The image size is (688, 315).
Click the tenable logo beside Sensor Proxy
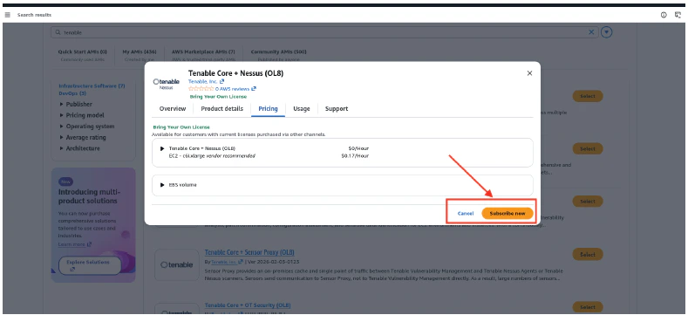tap(176, 265)
